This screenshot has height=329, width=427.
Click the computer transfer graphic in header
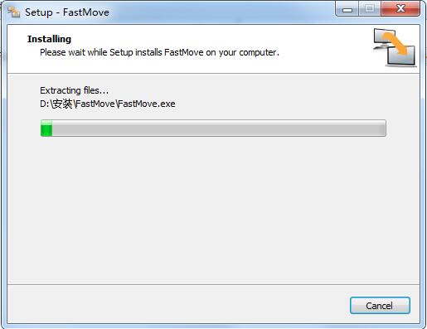click(x=395, y=47)
